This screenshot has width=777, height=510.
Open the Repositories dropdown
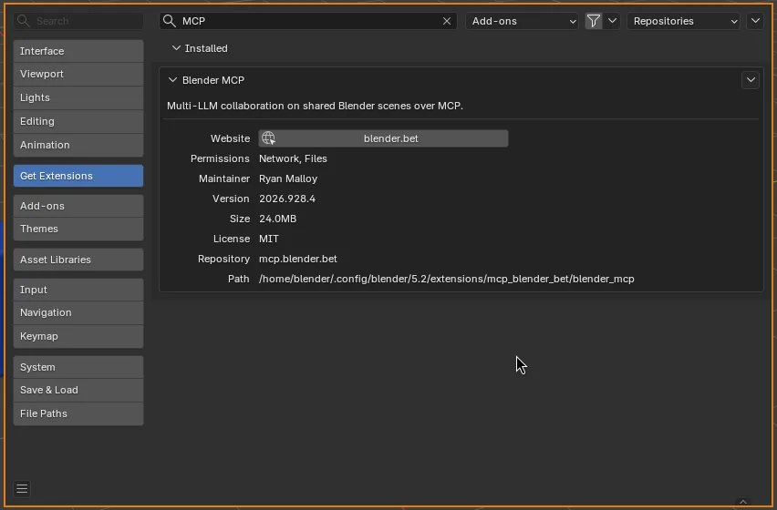pyautogui.click(x=683, y=21)
